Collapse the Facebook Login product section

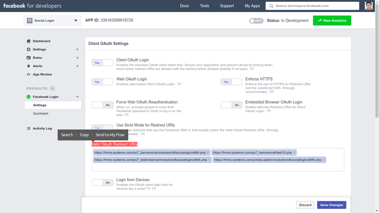[x=77, y=97]
